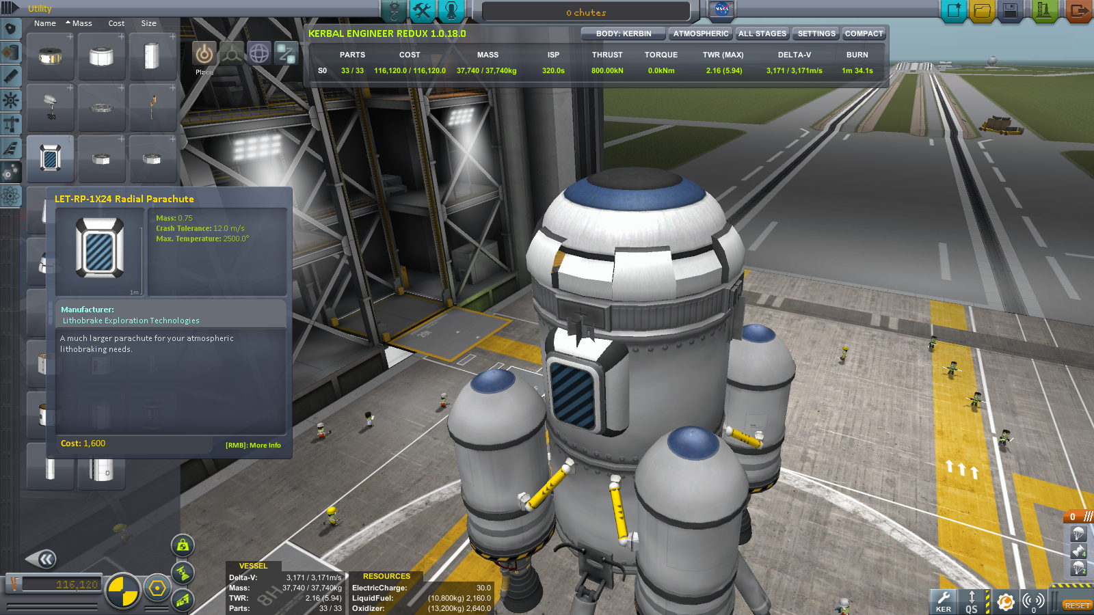Viewport: 1094px width, 615px height.
Task: Click the New vessel button
Action: tap(954, 11)
